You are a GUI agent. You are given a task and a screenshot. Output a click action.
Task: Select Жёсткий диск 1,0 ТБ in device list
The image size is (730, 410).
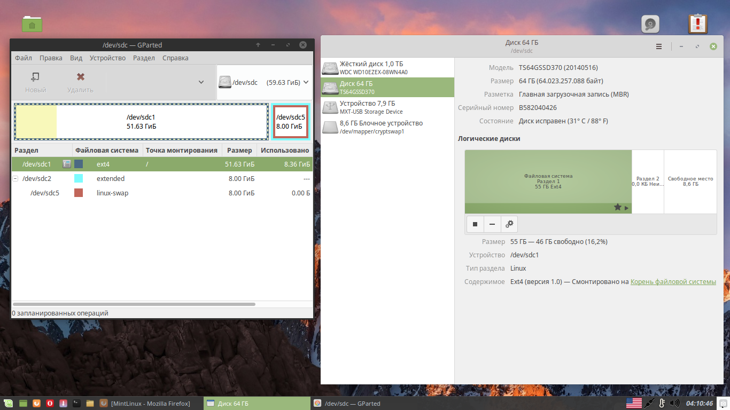387,68
